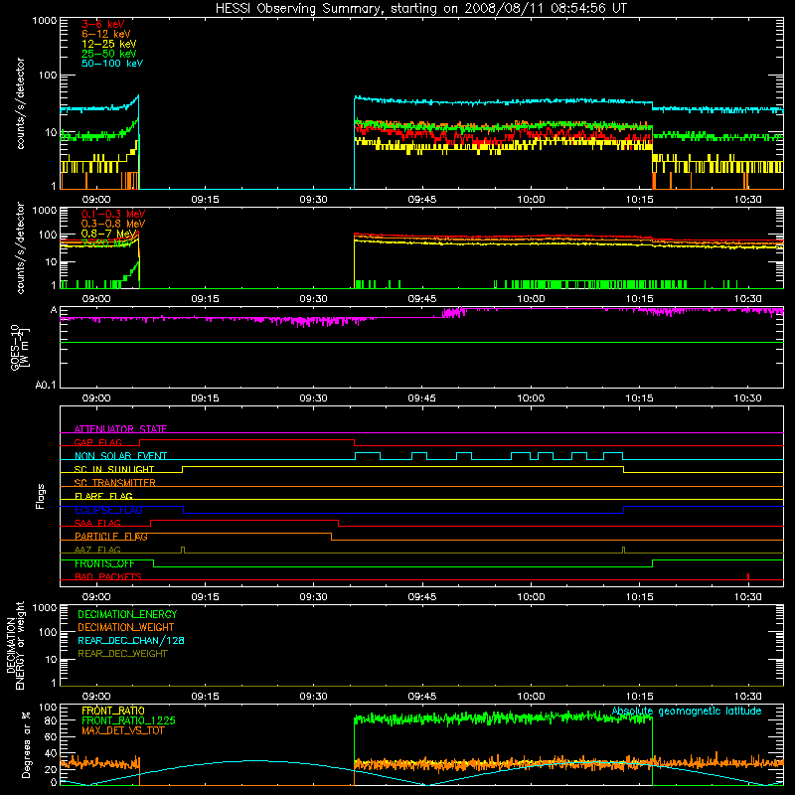795x795 pixels.
Task: Select the DECIMATION ENERGY or weight axis title
Action: coord(15,645)
